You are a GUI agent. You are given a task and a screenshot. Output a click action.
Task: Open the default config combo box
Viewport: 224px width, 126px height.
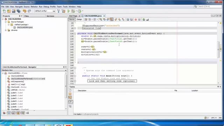coord(44,11)
